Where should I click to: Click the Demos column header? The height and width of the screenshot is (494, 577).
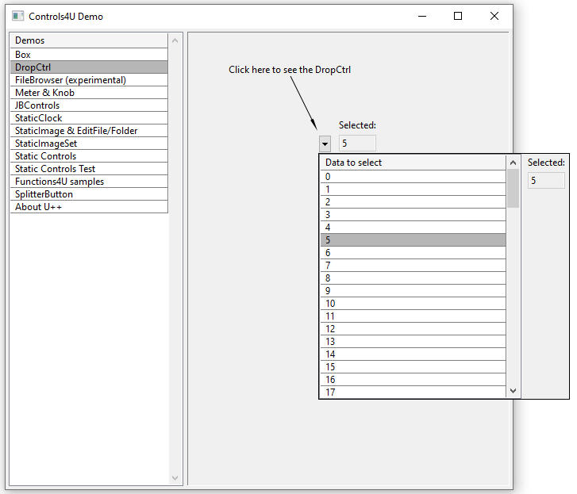point(89,40)
